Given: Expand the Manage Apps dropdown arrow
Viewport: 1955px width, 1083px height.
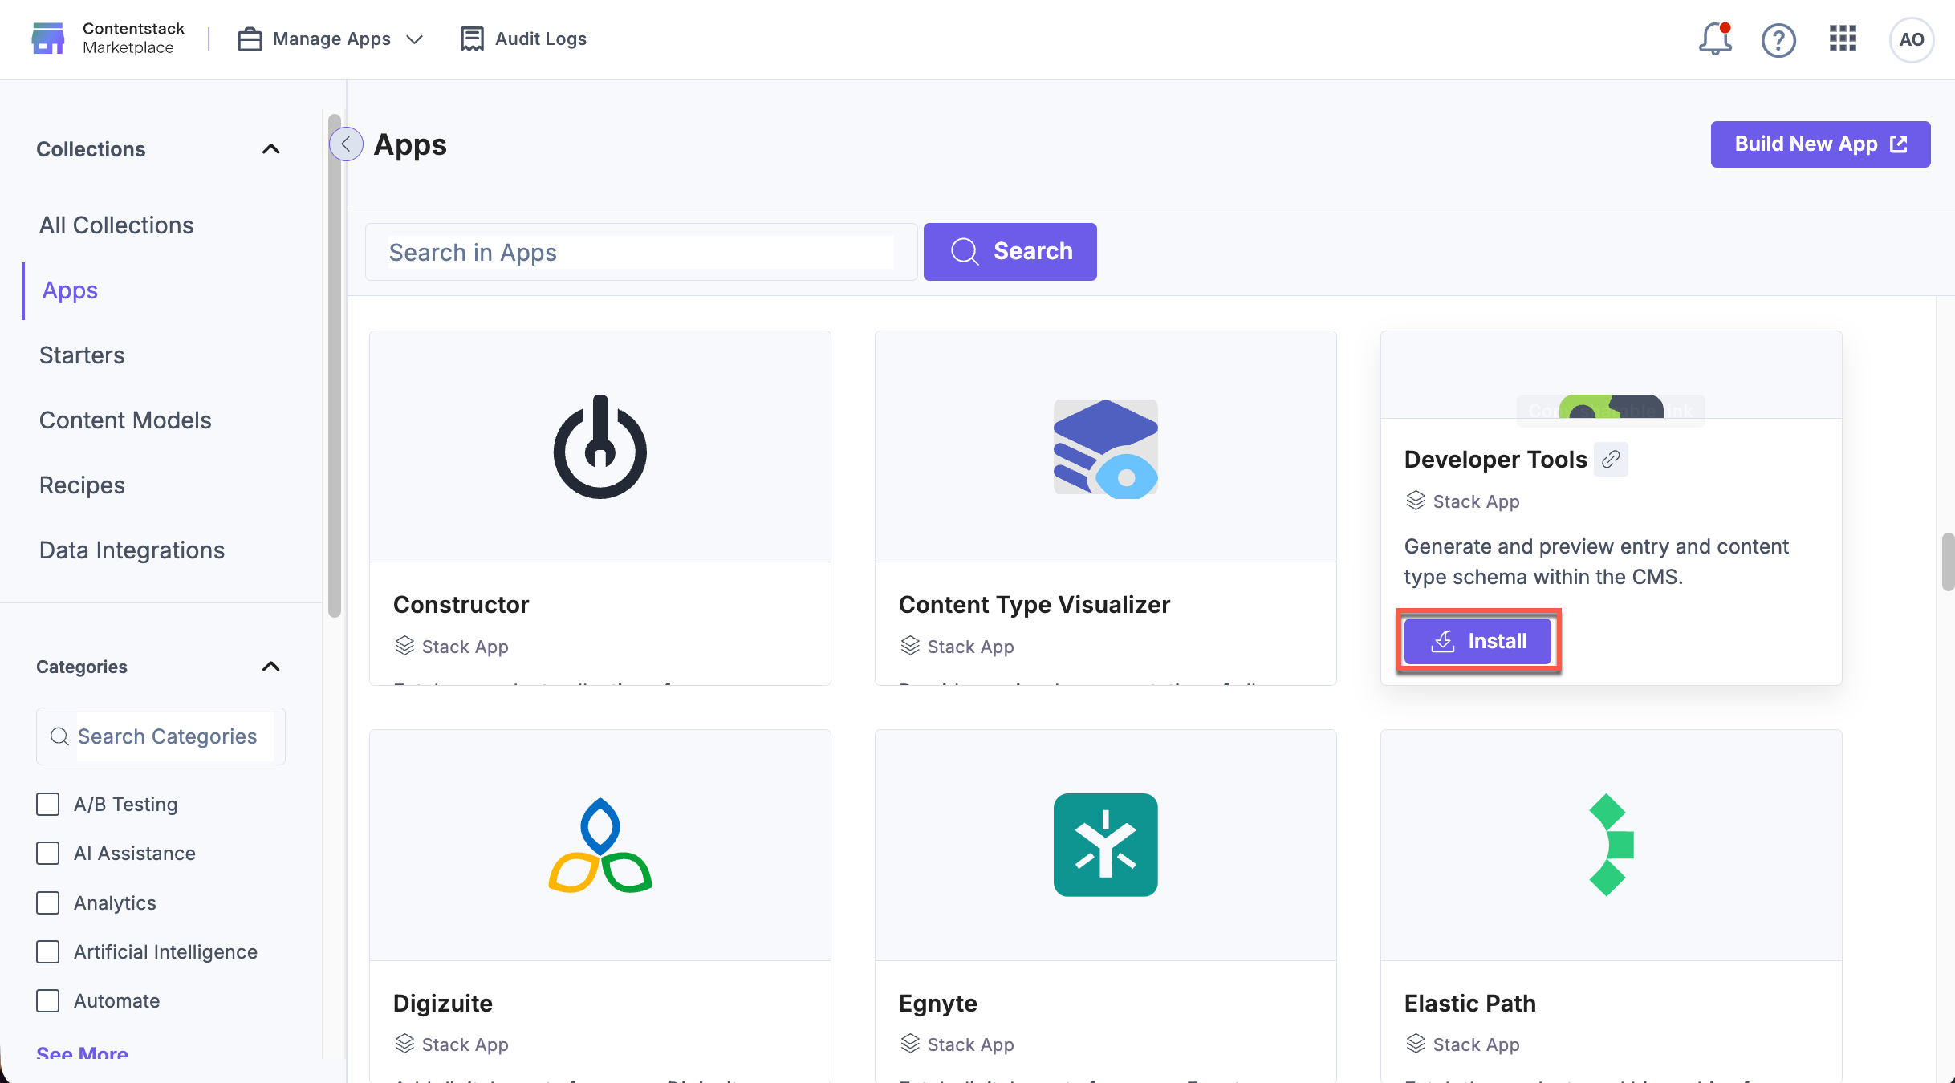Looking at the screenshot, I should coord(414,39).
